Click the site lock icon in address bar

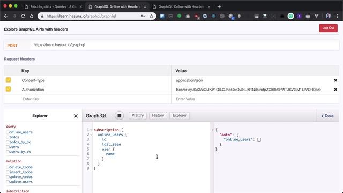click(x=42, y=16)
